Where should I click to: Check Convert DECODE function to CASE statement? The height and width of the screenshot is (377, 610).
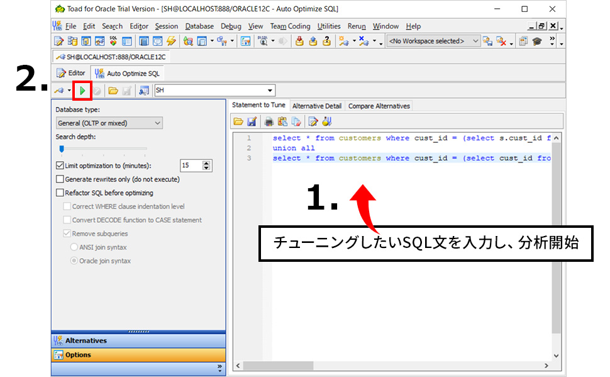point(67,220)
